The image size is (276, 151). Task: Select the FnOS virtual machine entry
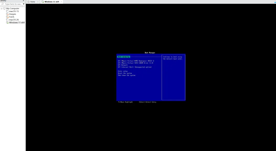[x=11, y=17]
